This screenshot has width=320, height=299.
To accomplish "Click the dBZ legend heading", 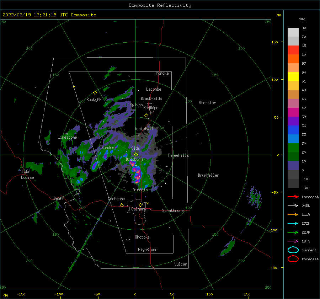I will pyautogui.click(x=302, y=19).
